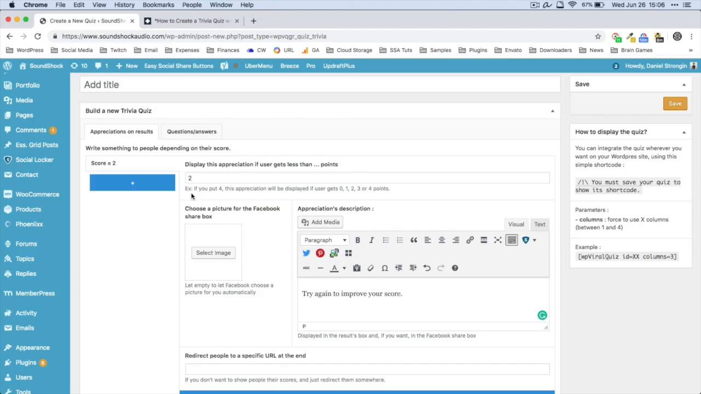Open keyboard shortcuts help icon
The width and height of the screenshot is (701, 394).
455,268
